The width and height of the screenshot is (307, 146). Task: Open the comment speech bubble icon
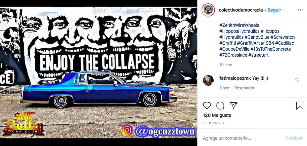click(x=220, y=106)
